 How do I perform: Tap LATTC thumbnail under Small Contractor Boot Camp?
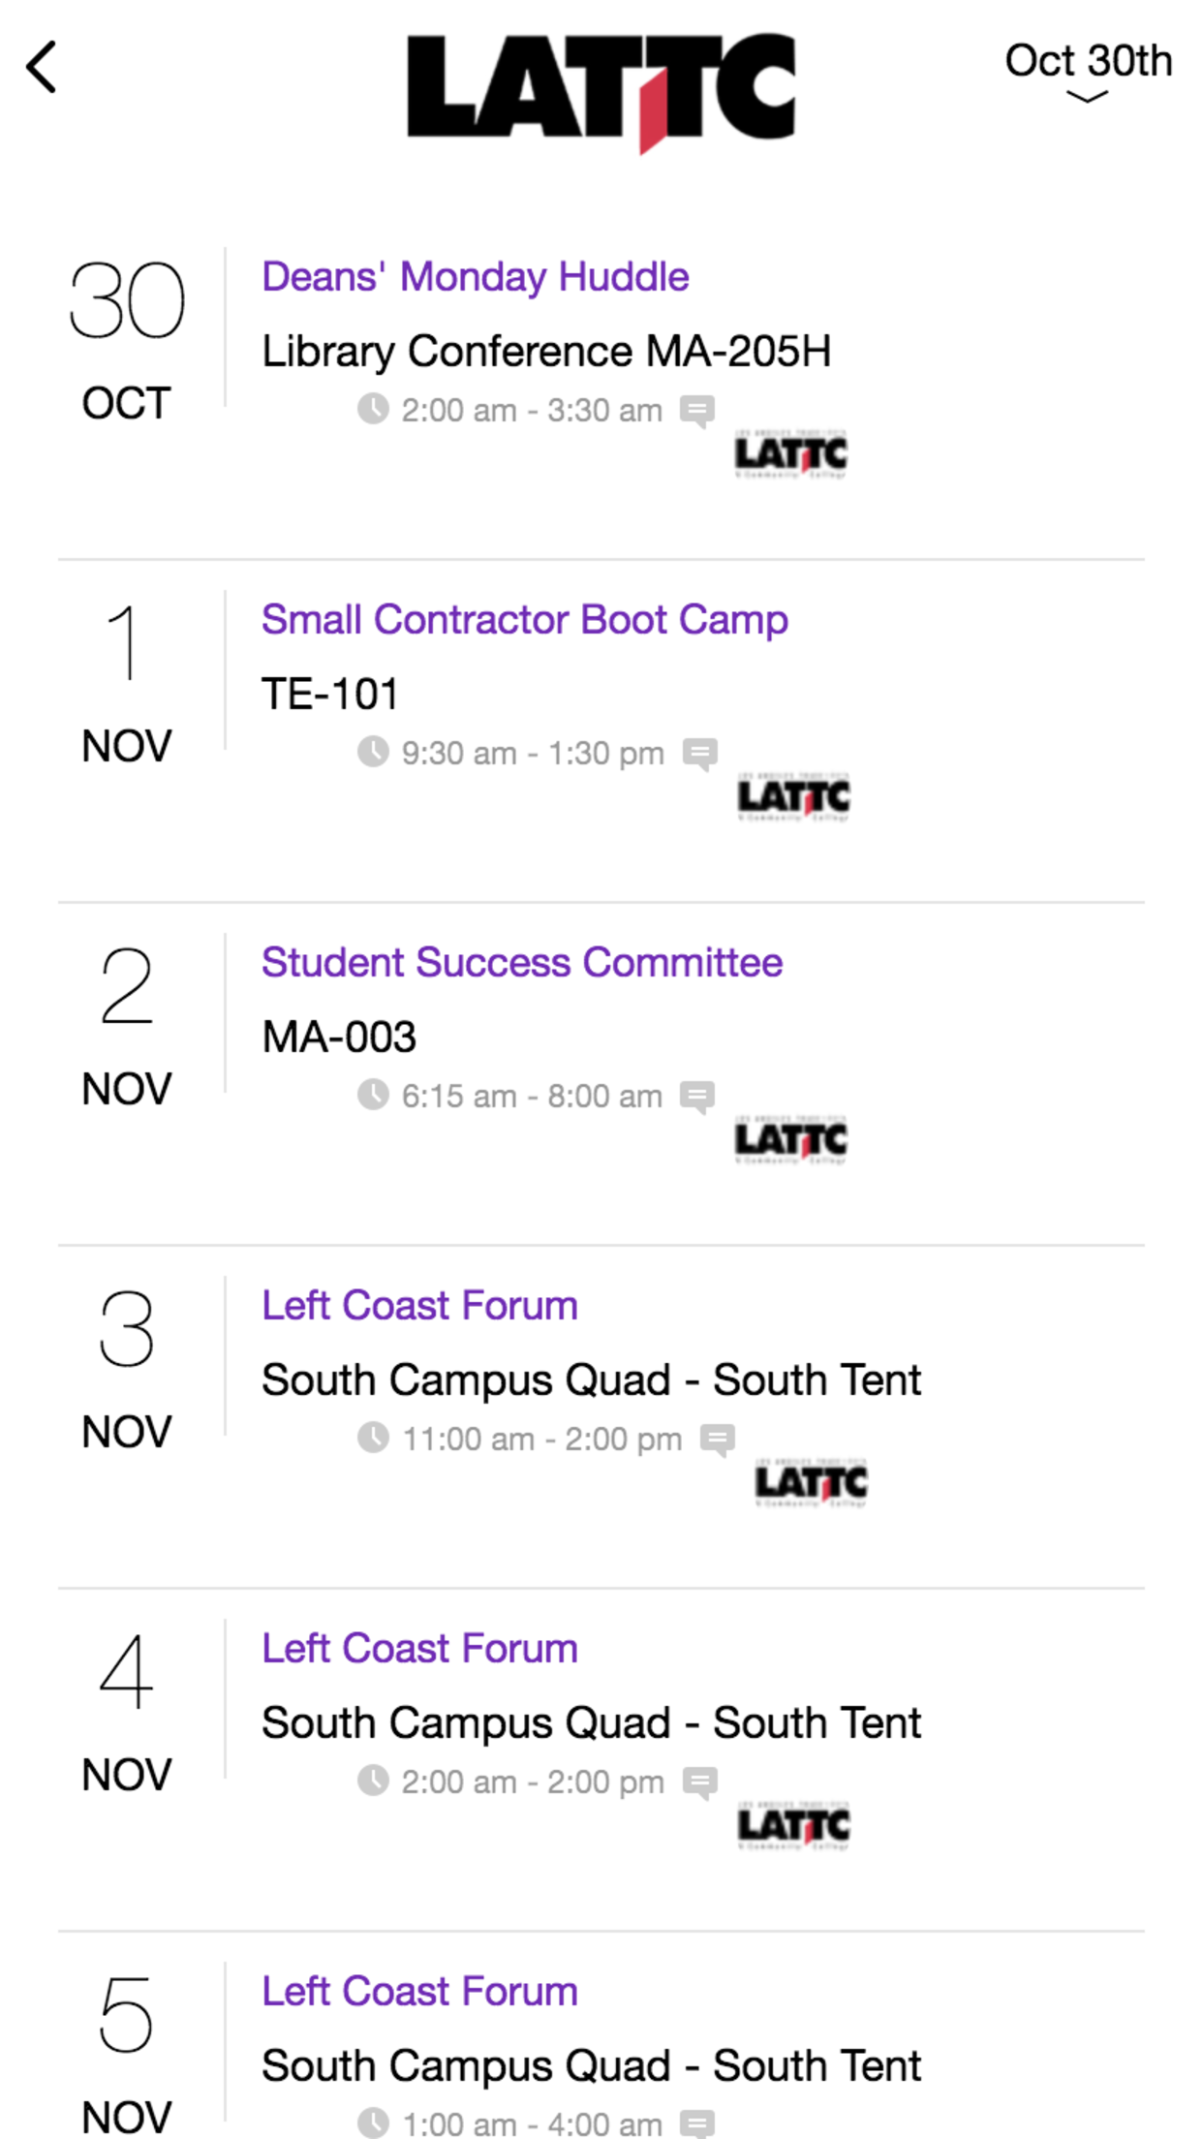pos(793,797)
